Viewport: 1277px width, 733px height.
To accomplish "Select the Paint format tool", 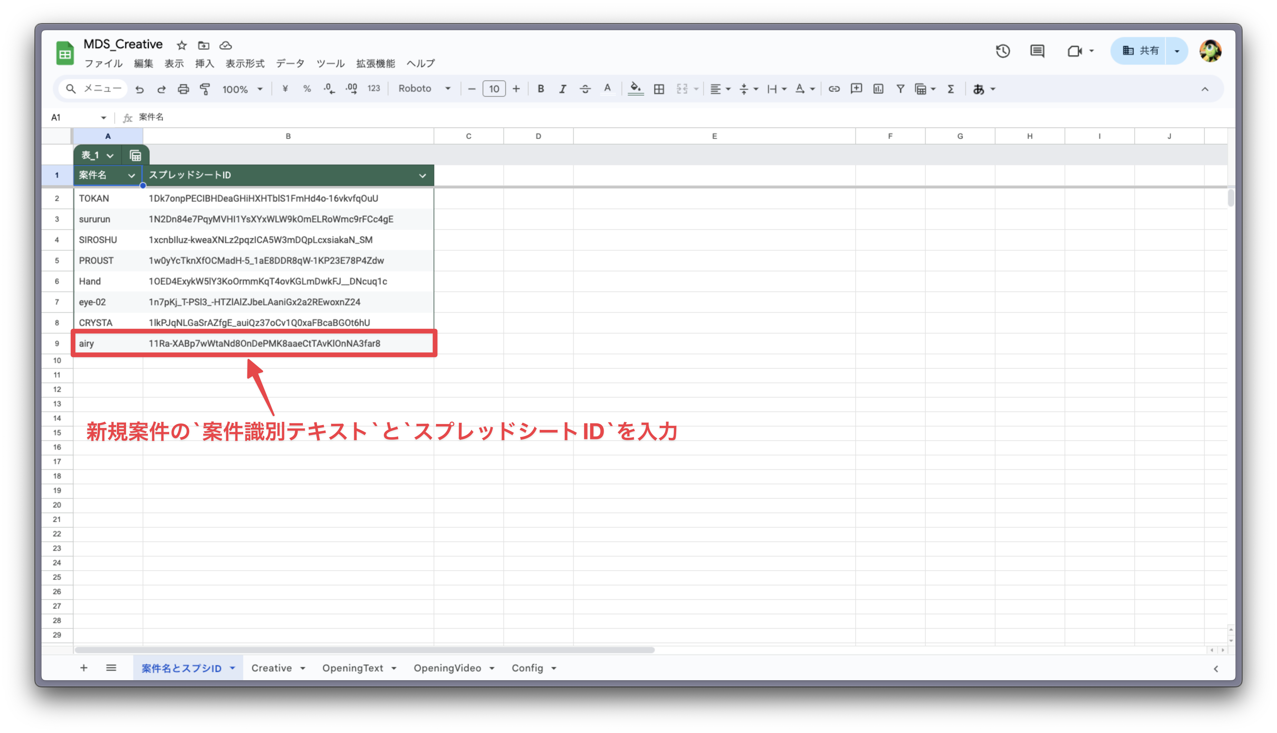I will 206,89.
